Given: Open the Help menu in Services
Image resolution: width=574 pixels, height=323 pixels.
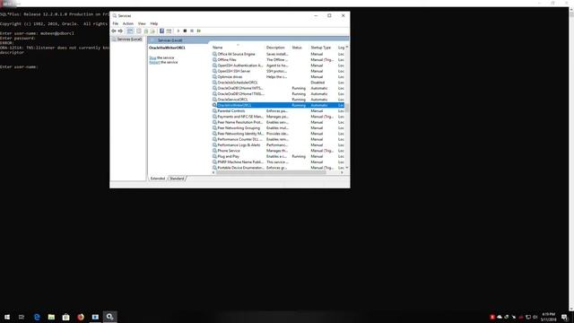Looking at the screenshot, I should [154, 23].
